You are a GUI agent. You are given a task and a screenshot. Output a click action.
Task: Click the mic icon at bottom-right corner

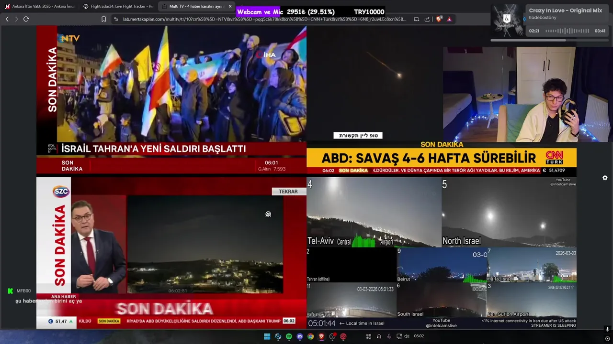(x=607, y=329)
